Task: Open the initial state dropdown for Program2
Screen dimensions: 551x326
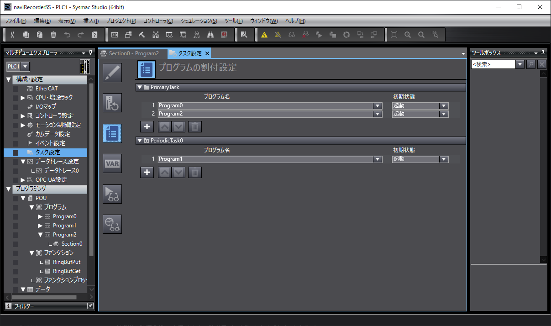Action: pos(443,114)
